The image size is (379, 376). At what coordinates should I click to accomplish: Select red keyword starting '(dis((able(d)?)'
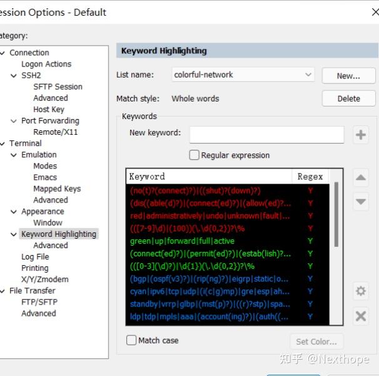(228, 203)
